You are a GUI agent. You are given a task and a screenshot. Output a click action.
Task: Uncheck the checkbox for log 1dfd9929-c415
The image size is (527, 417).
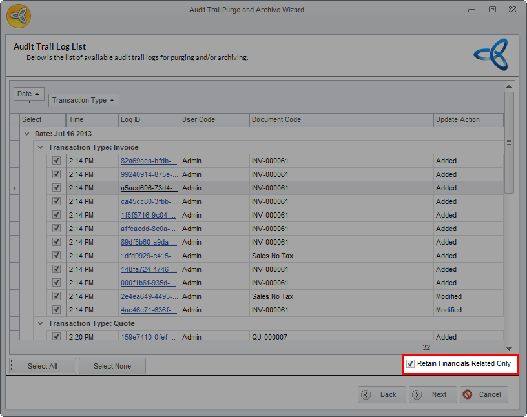[57, 256]
